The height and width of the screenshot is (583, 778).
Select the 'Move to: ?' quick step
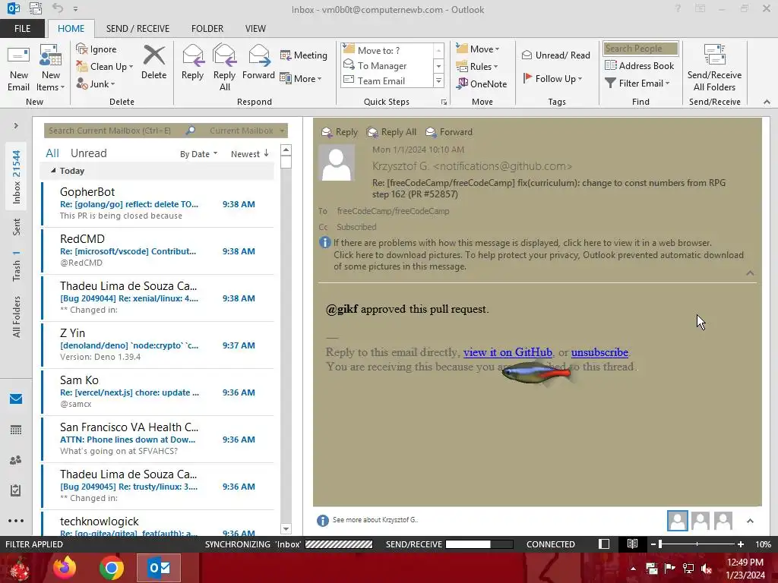(387, 50)
